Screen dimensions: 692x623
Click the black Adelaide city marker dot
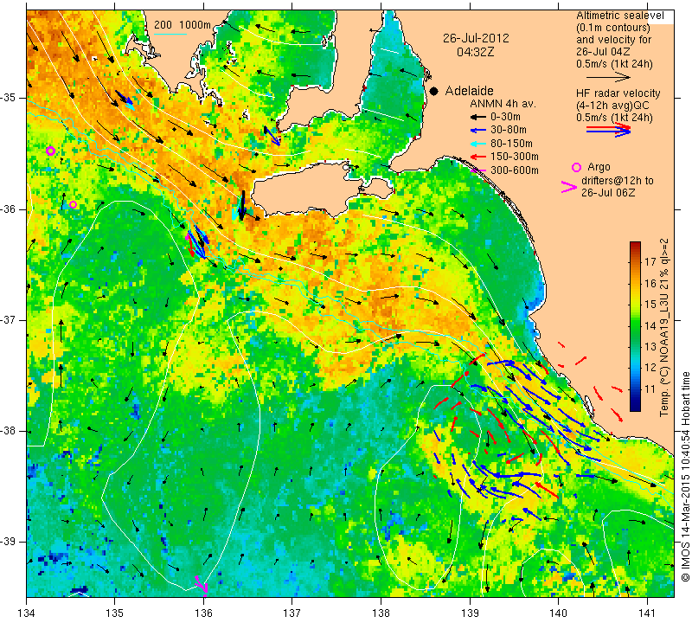434,91
